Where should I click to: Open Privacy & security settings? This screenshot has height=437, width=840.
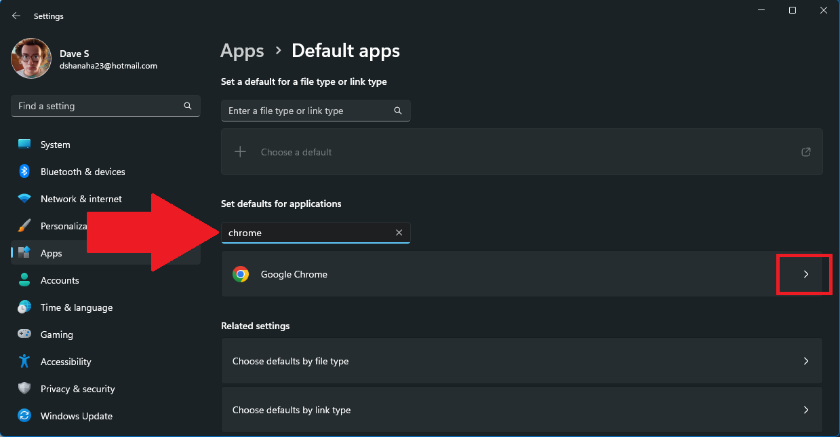tap(24, 389)
